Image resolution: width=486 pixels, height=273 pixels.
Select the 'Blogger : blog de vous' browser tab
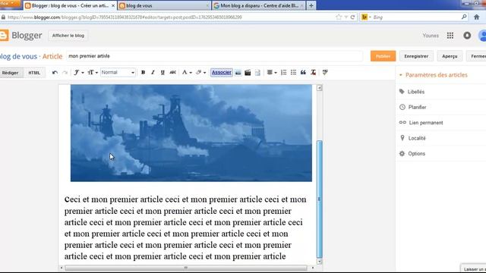coord(70,5)
